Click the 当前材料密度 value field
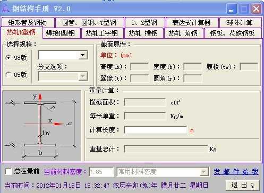The image size is (264, 193). (x=101, y=172)
